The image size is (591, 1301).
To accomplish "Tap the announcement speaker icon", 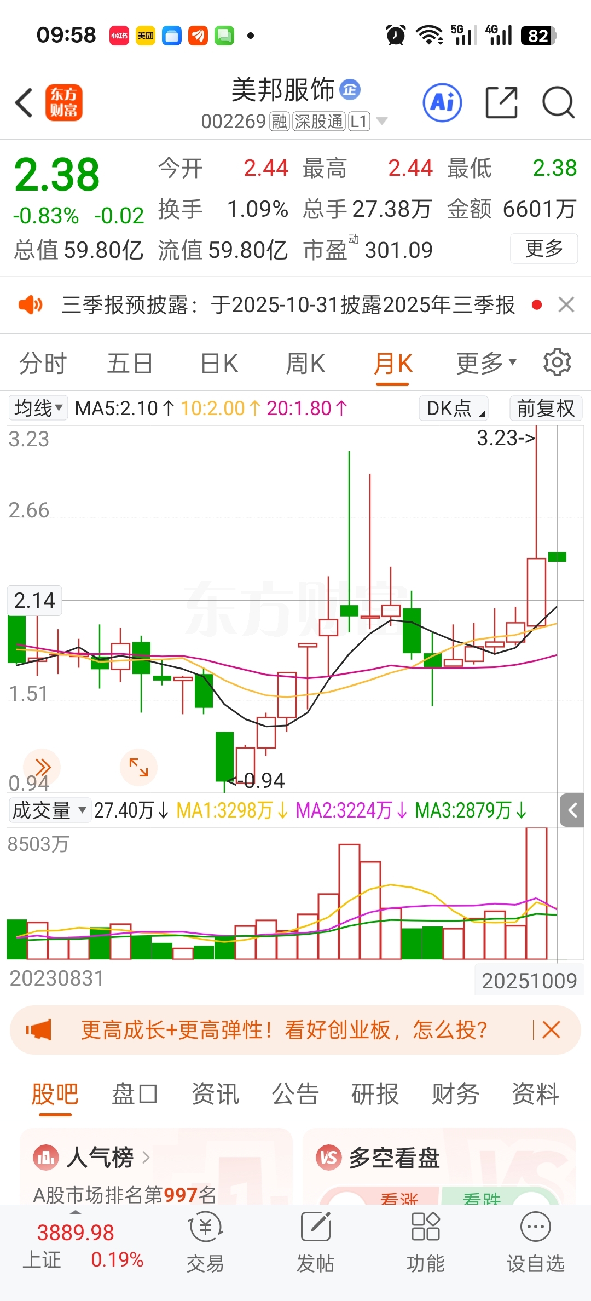I will pyautogui.click(x=31, y=304).
